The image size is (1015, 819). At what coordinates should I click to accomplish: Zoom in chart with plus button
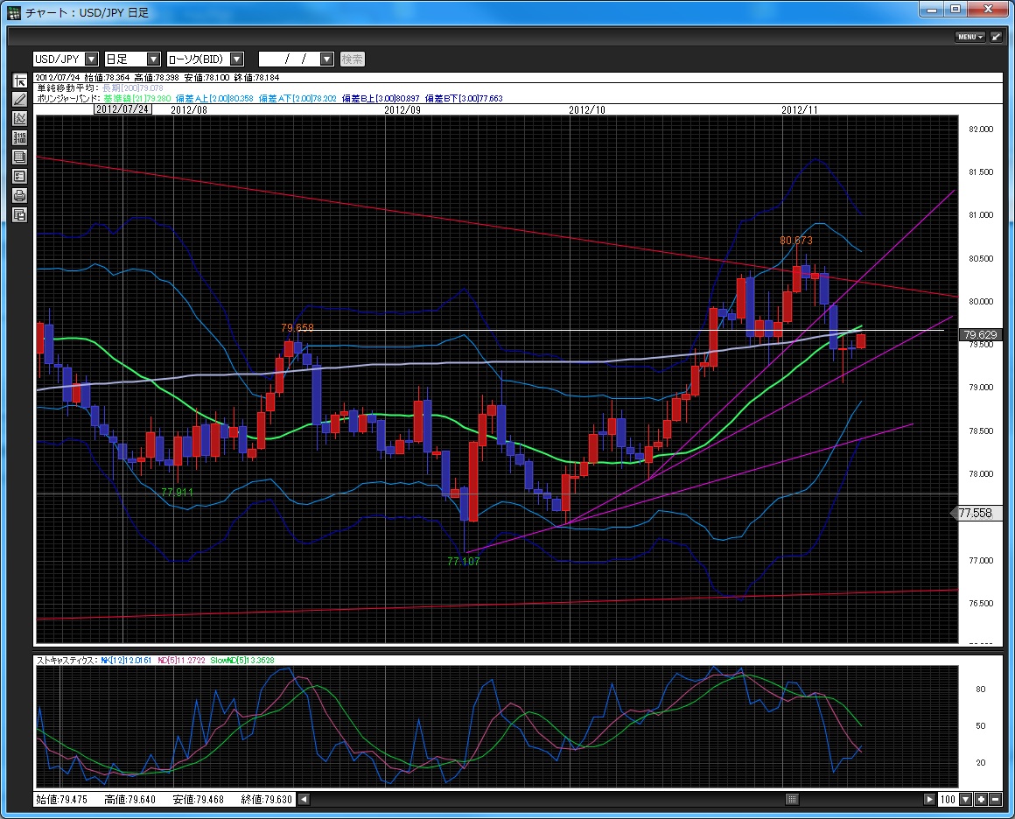pyautogui.click(x=982, y=800)
